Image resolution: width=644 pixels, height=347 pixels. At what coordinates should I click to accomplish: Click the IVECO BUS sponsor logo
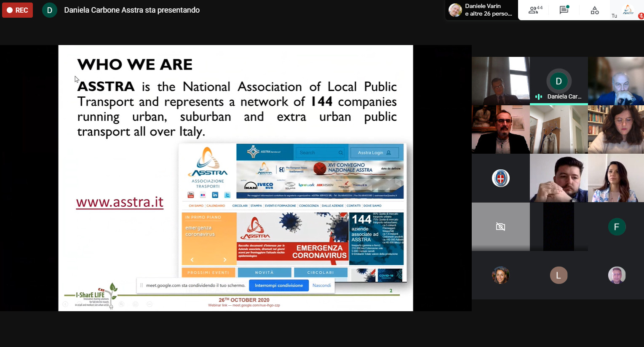point(265,185)
